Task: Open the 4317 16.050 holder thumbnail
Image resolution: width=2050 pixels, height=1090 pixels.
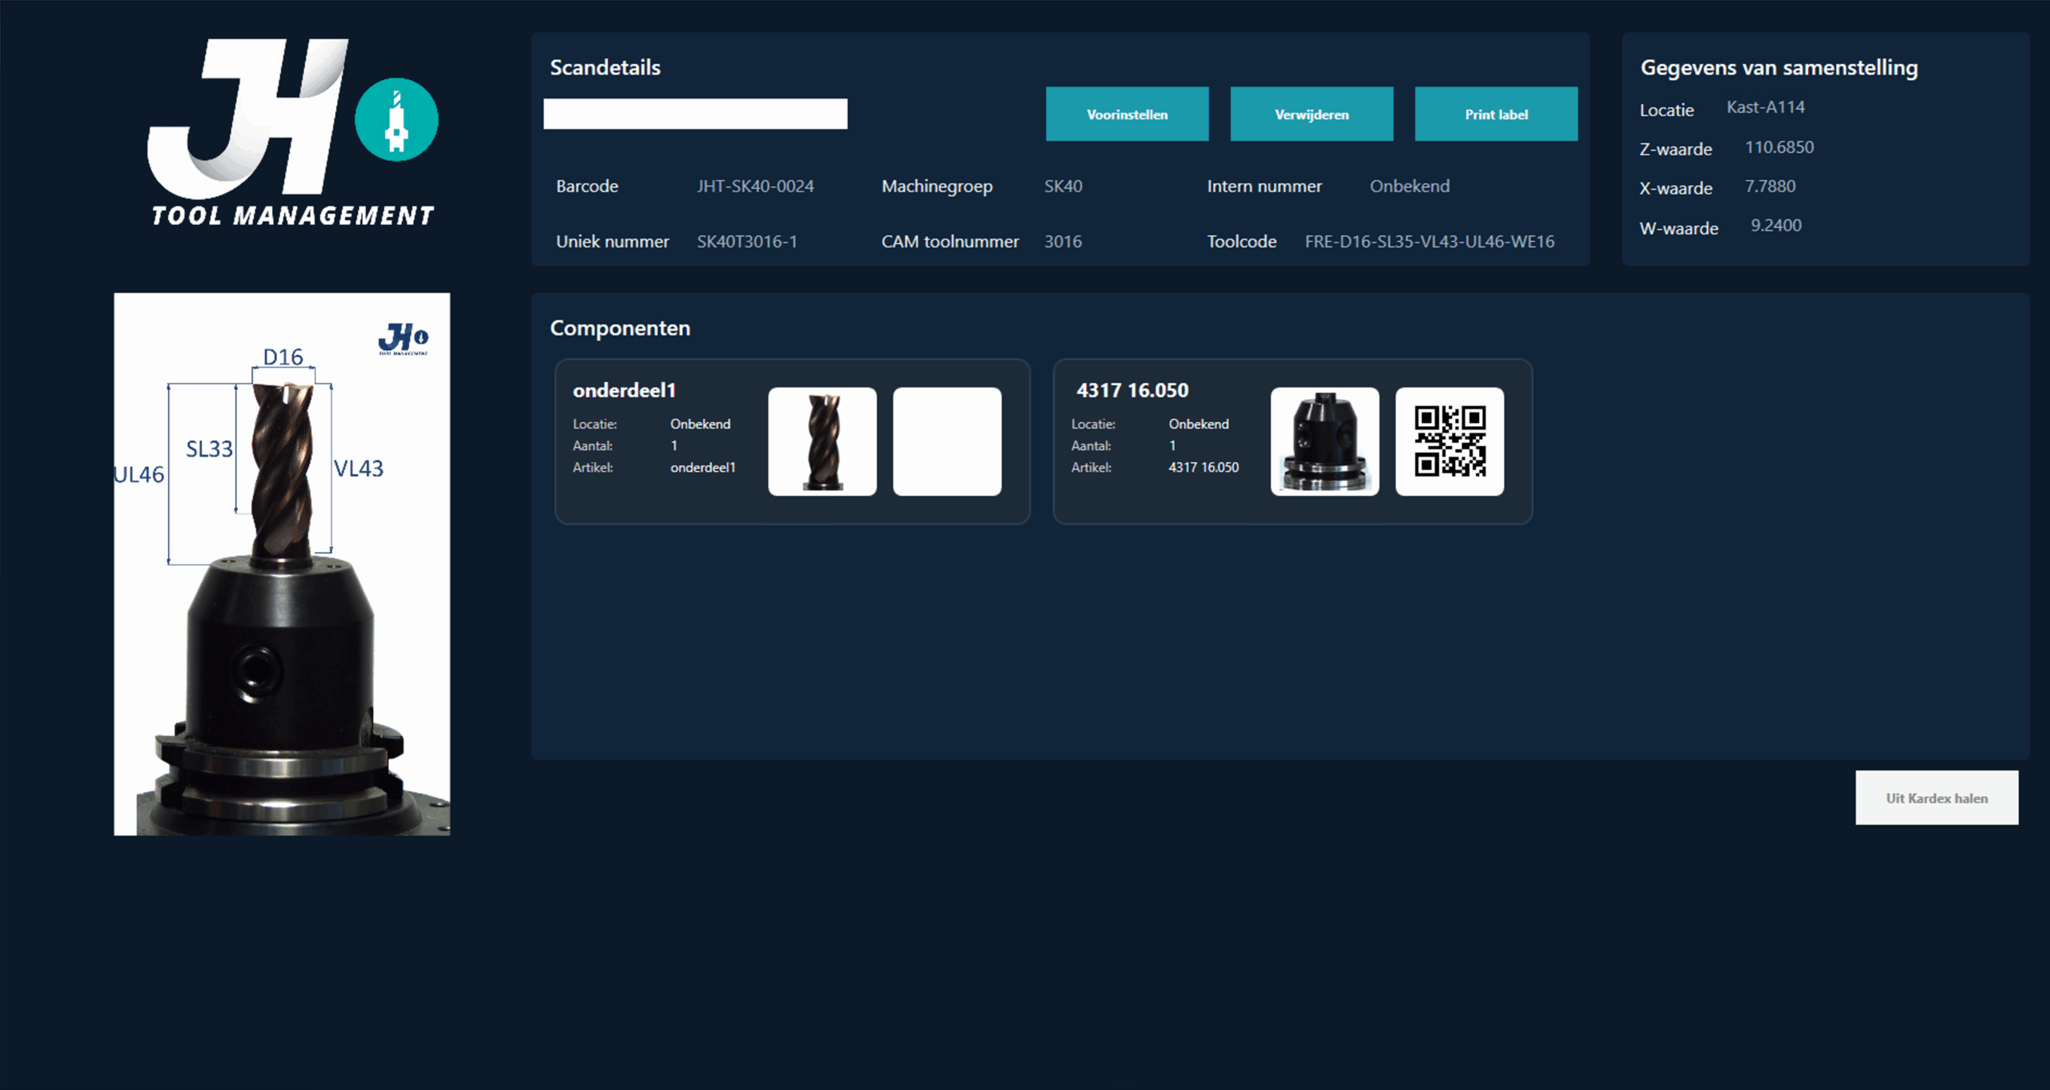Action: click(1324, 441)
